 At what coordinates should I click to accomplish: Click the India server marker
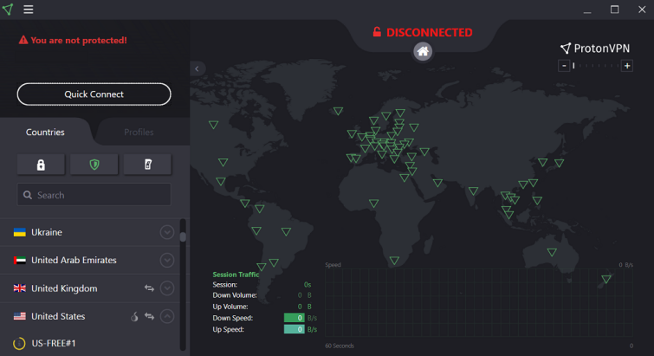click(473, 191)
